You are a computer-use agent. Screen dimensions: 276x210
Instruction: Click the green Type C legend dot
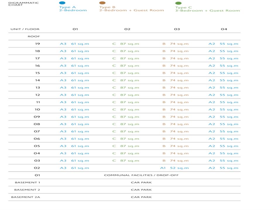pyautogui.click(x=178, y=3)
